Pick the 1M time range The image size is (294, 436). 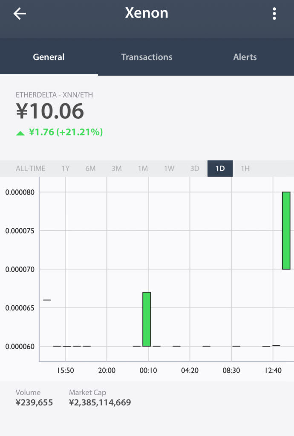coord(143,169)
